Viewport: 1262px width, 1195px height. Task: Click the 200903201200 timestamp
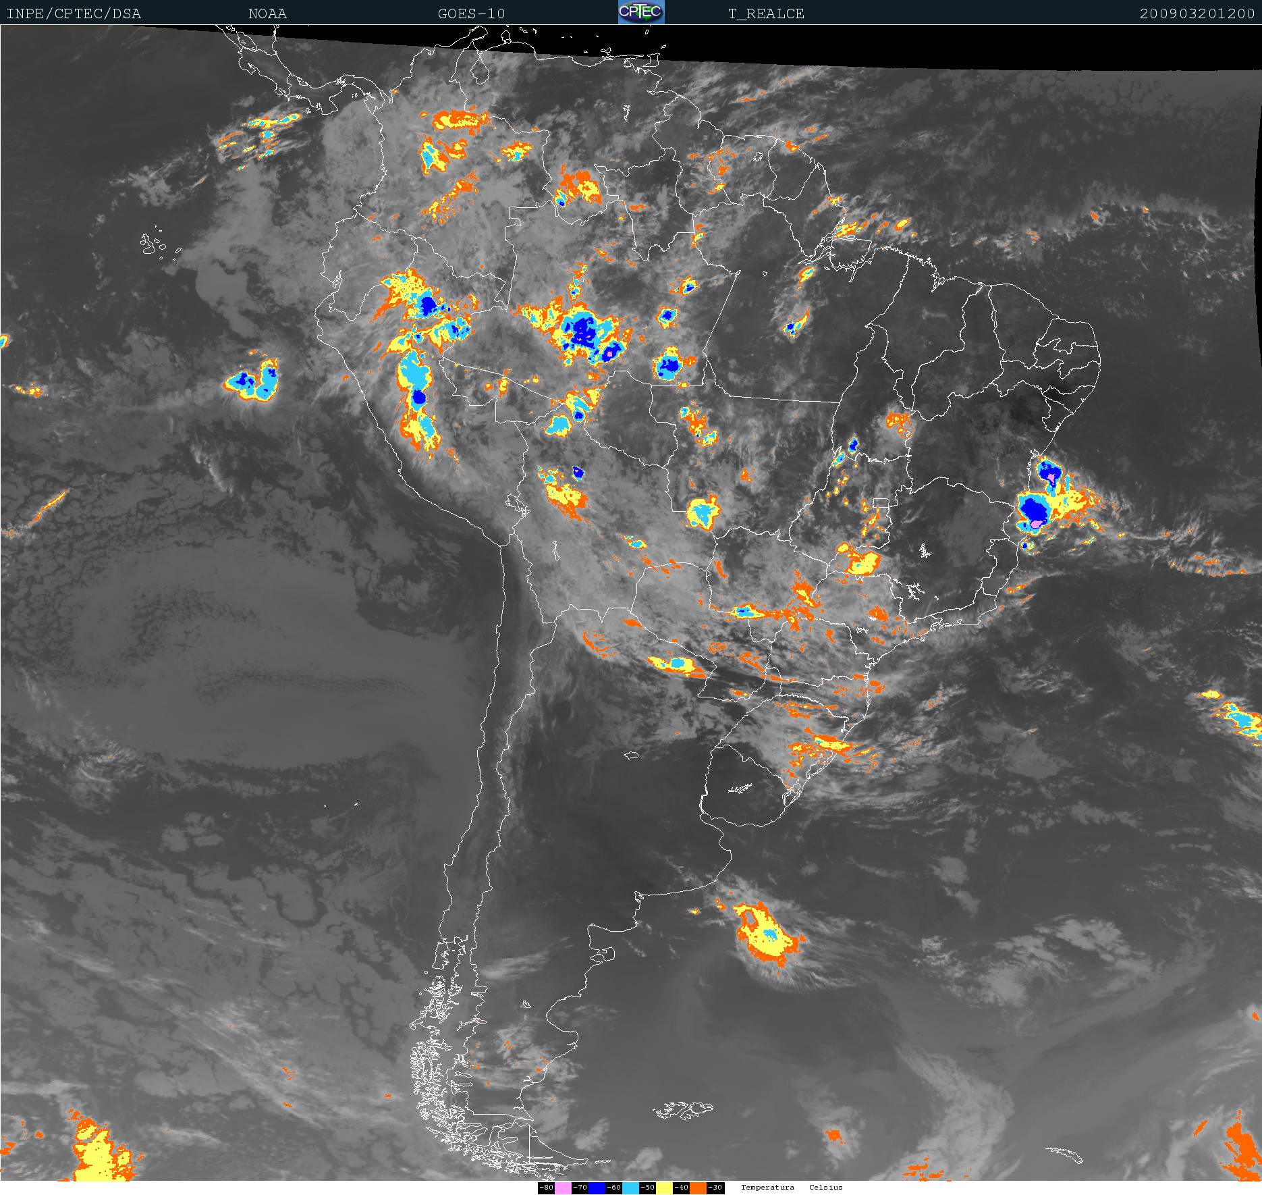click(1197, 14)
